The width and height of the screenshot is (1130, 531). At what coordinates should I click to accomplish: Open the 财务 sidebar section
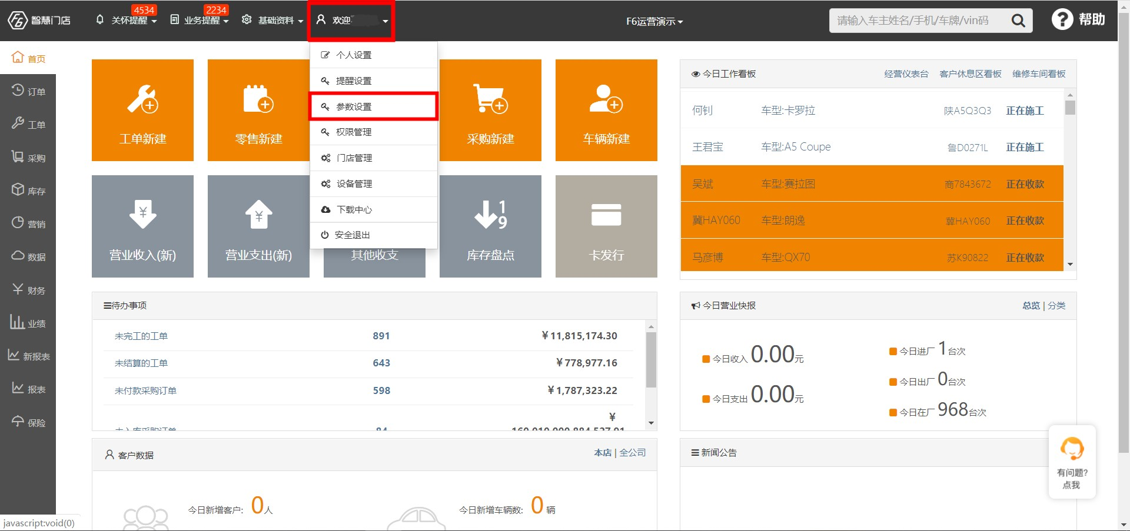click(28, 289)
